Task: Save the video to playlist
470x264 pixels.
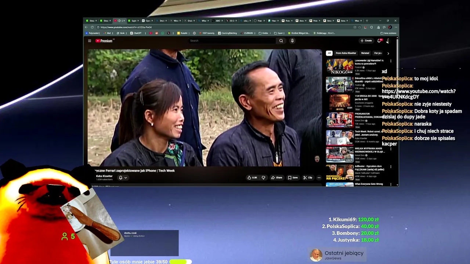Action: tap(293, 177)
